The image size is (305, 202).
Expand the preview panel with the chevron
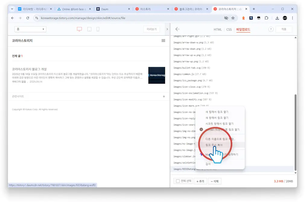pos(167,29)
